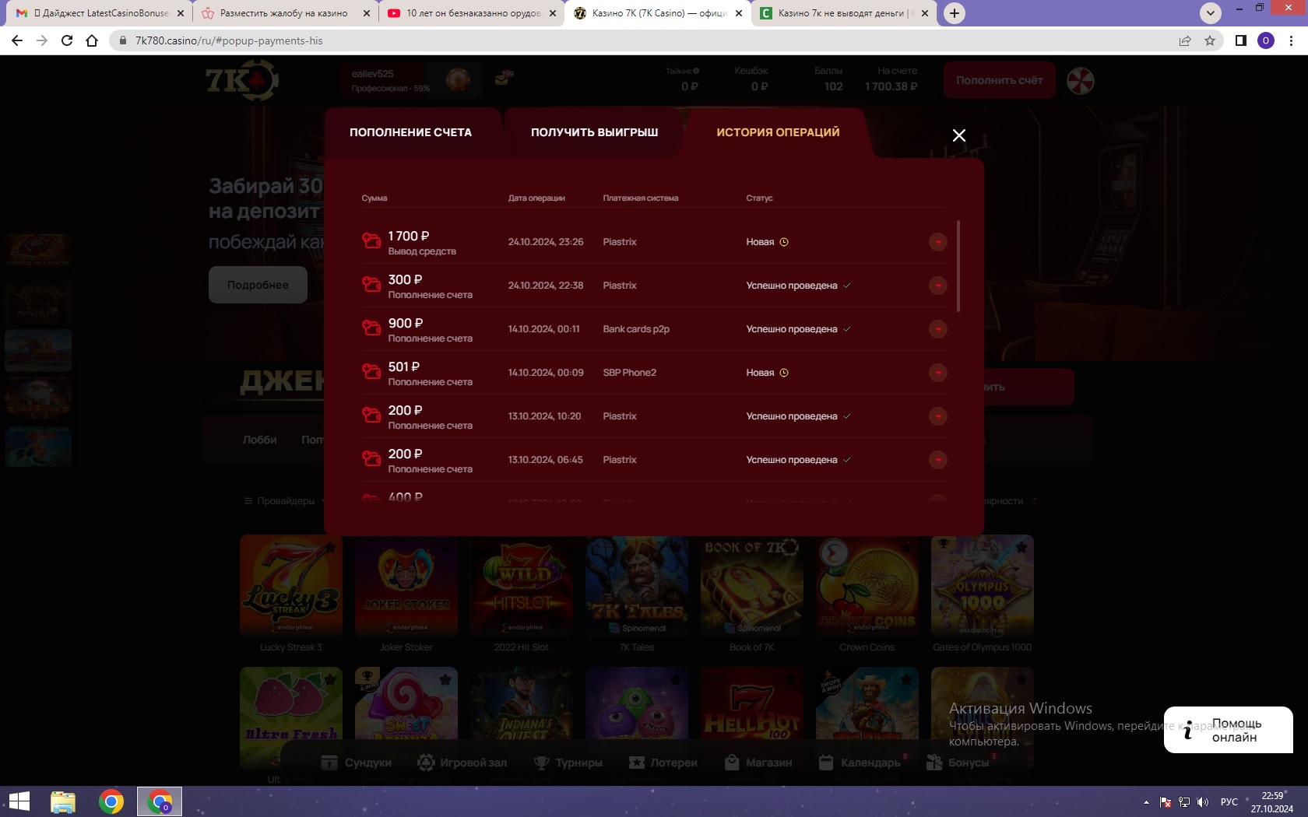Reload the page using the refresh icon
Image resolution: width=1308 pixels, height=817 pixels.
tap(67, 40)
